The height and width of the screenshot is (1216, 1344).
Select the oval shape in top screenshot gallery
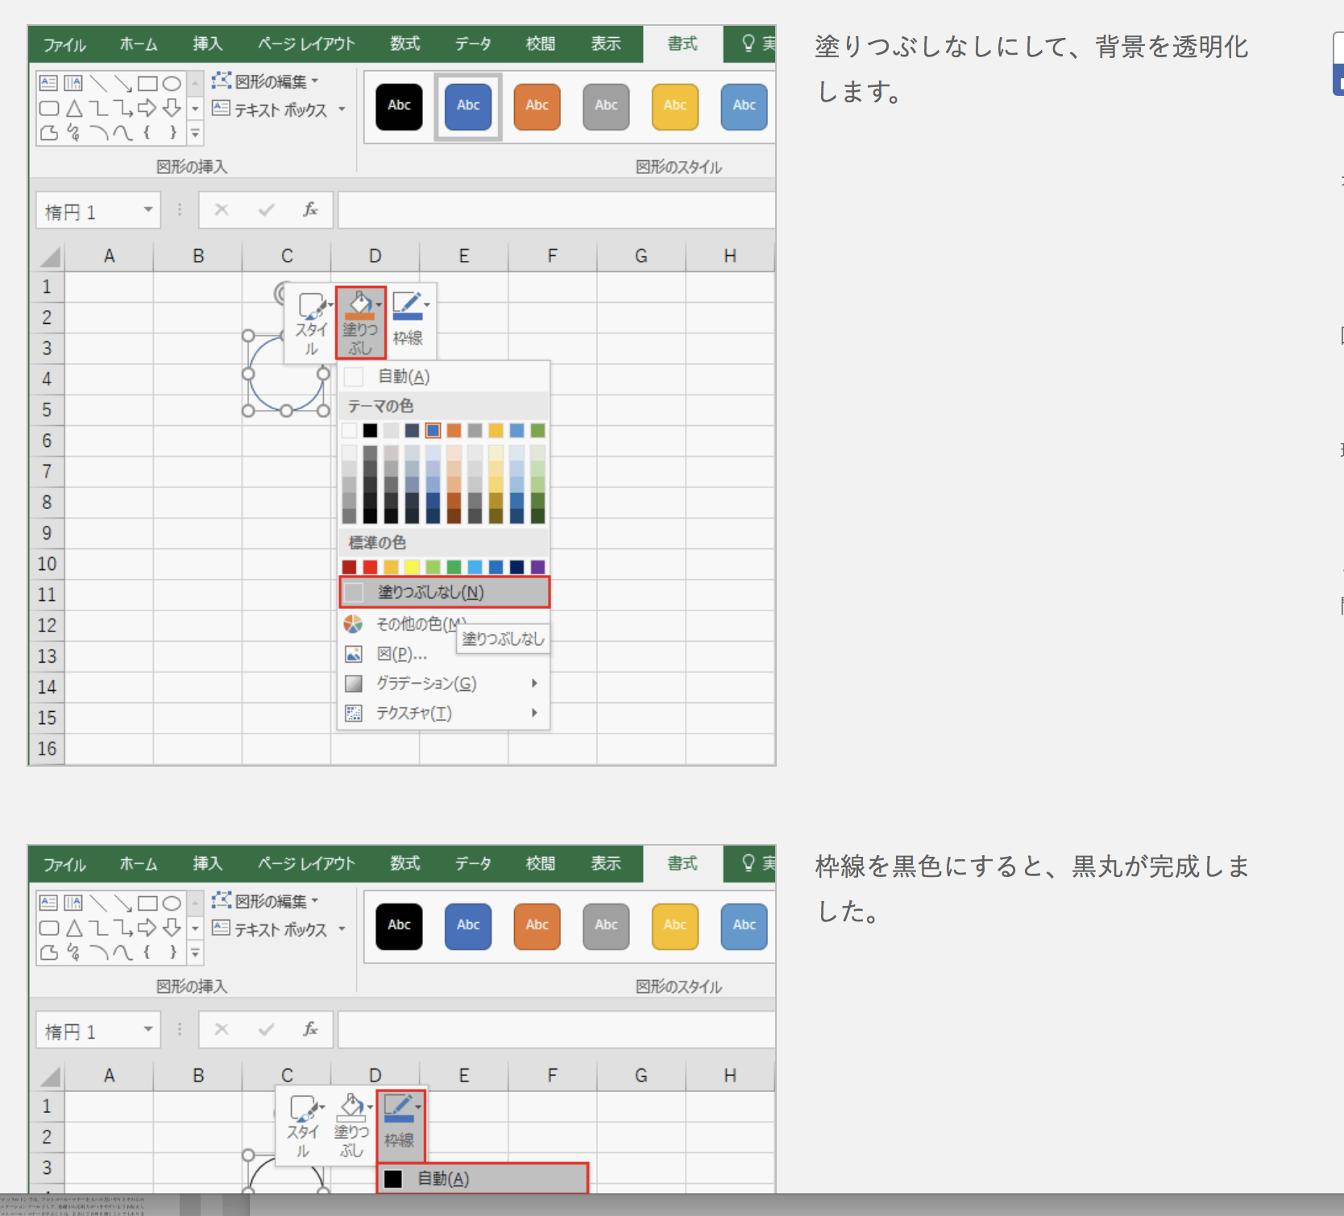[172, 84]
